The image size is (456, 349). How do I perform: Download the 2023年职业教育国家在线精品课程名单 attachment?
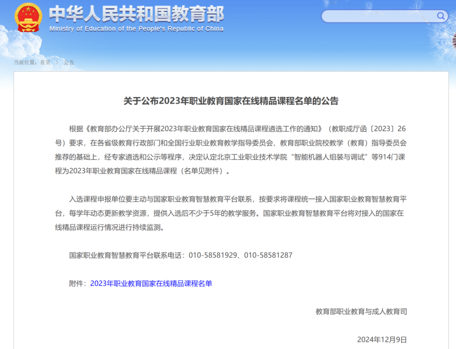(152, 284)
